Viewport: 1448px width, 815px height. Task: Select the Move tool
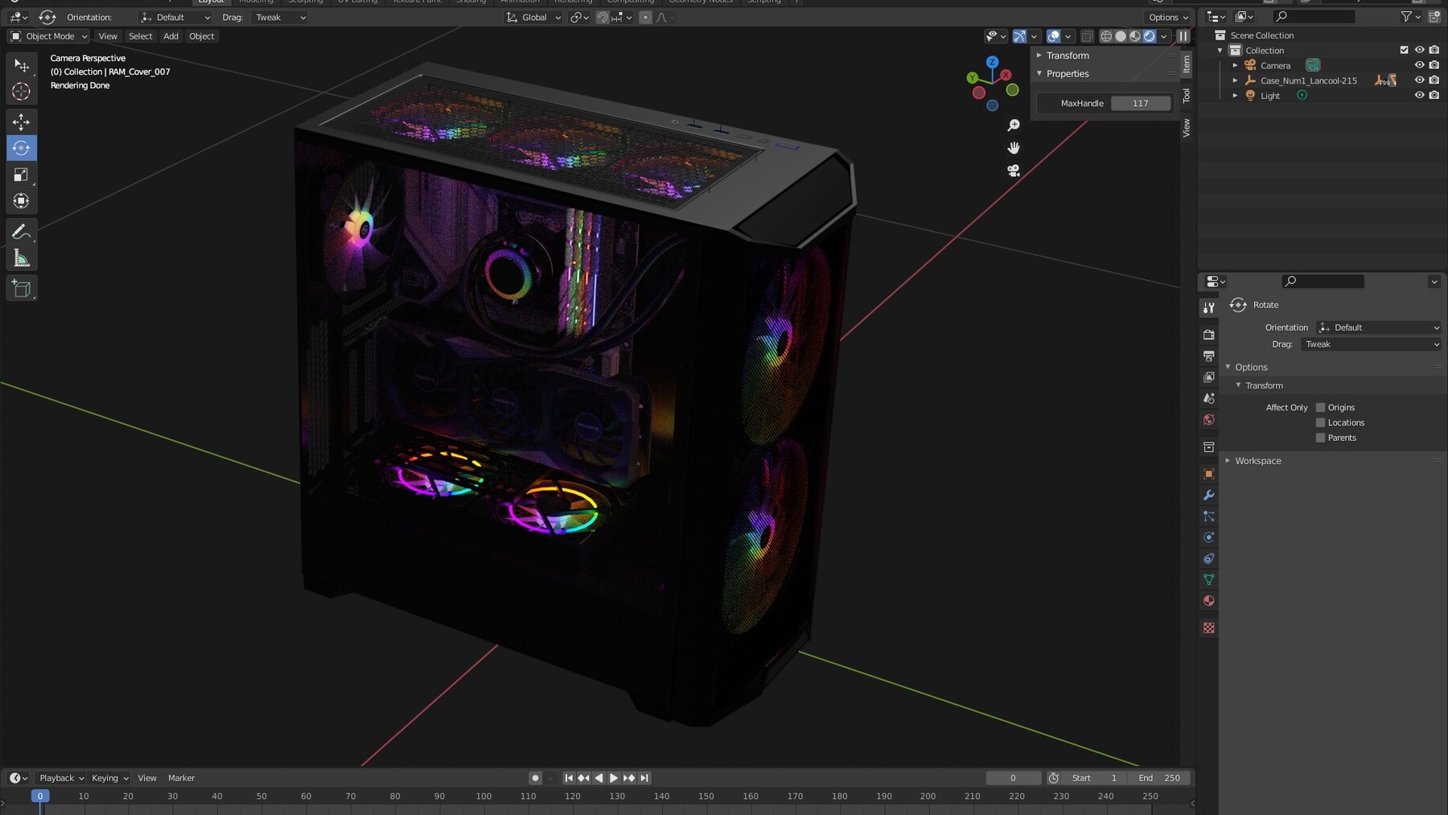coord(22,121)
